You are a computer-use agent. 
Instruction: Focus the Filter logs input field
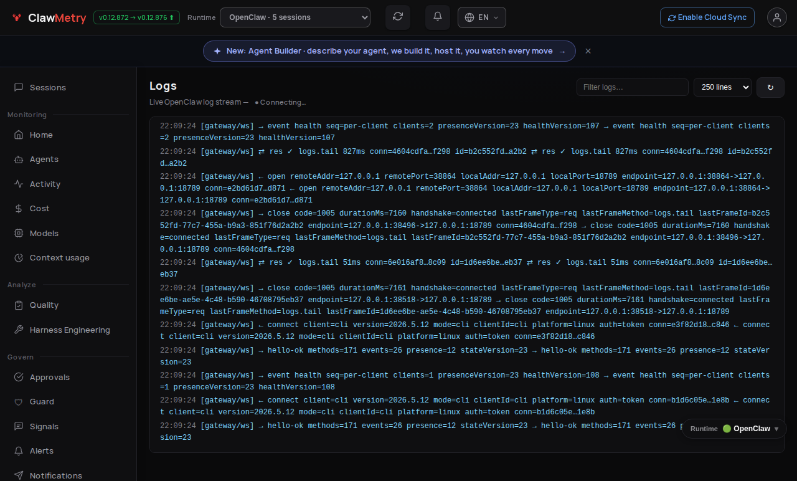[x=633, y=87]
